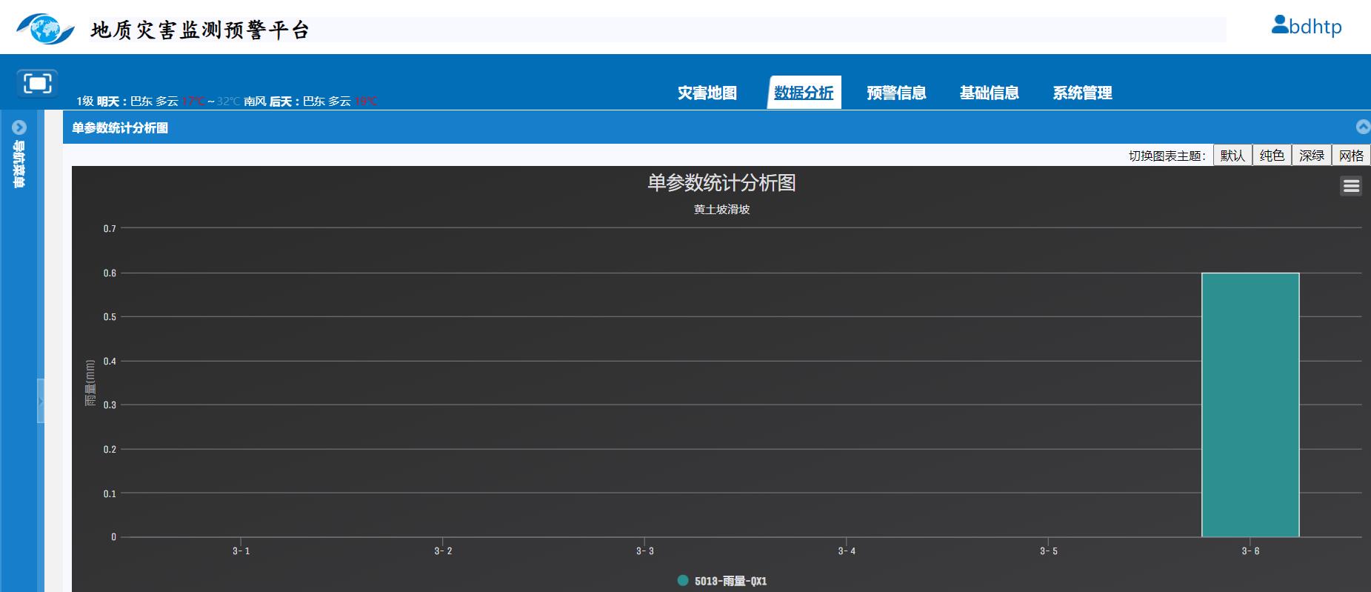Viewport: 1371px width, 592px height.
Task: Apply 深绿 chart theme
Action: pos(1312,156)
